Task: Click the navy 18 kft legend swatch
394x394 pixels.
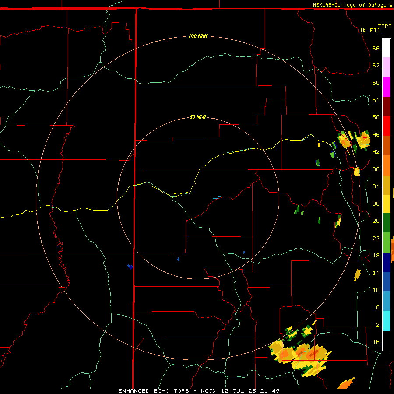Action: point(387,262)
